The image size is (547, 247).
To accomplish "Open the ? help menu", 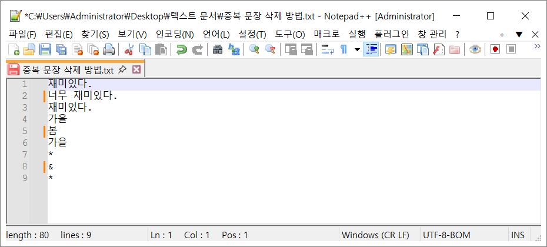I will click(x=458, y=34).
